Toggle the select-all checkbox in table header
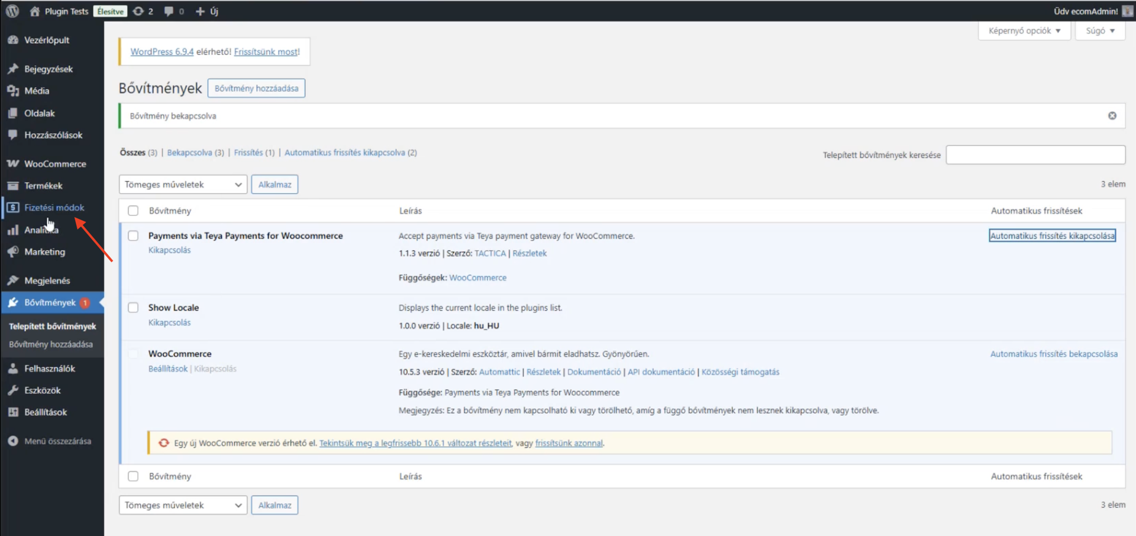 click(133, 211)
